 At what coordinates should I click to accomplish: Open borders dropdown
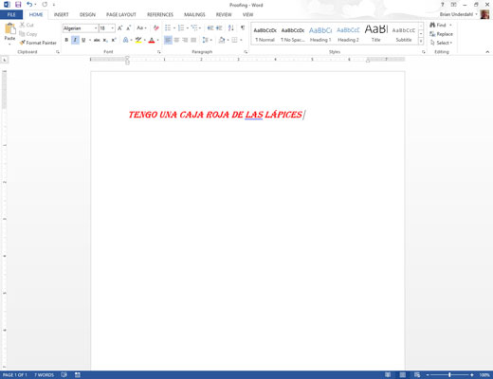coord(240,40)
